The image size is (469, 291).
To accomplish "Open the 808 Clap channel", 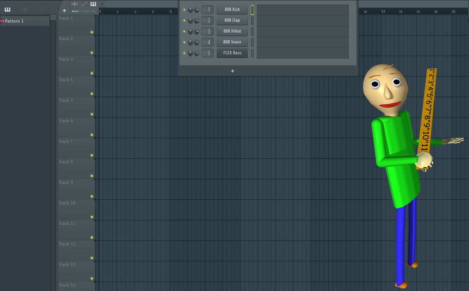I will pos(232,20).
